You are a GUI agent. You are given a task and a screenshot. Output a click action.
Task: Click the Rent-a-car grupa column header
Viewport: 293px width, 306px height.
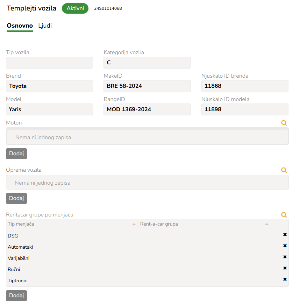pyautogui.click(x=159, y=224)
